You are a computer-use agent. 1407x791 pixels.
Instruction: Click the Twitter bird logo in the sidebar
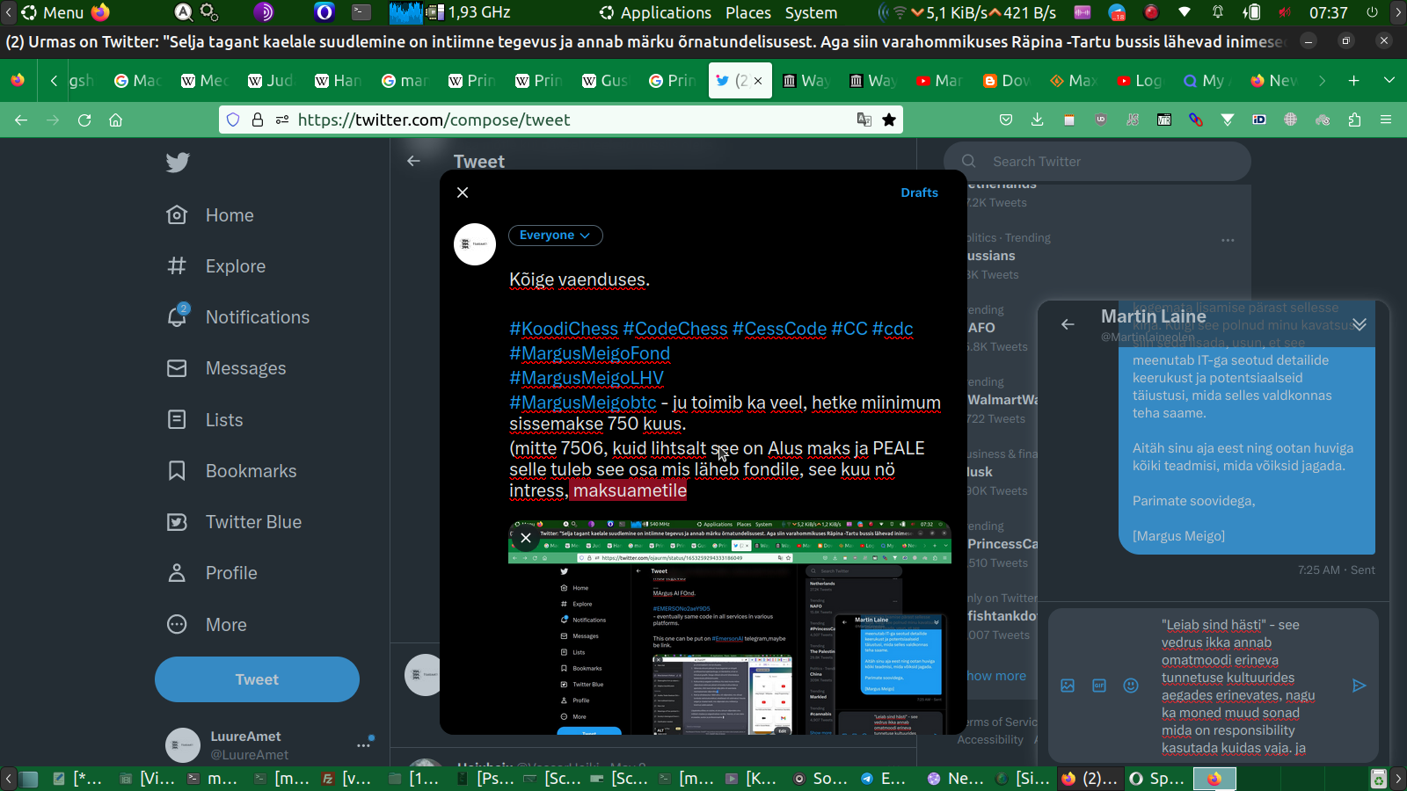(x=178, y=163)
